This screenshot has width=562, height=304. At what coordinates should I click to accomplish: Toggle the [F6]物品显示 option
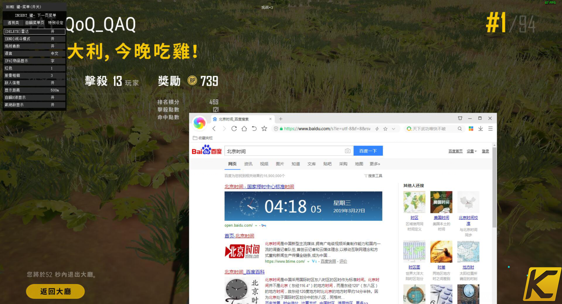click(34, 61)
